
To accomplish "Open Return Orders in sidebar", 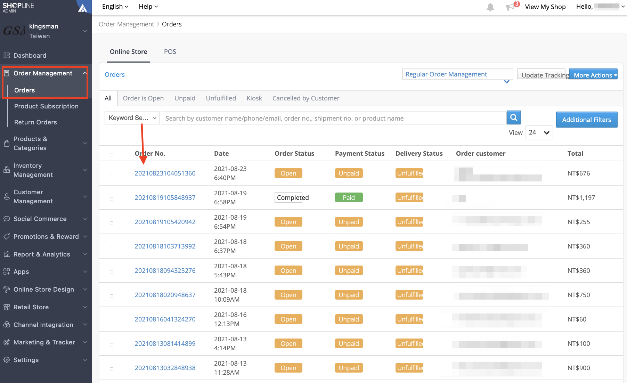I will pos(35,122).
